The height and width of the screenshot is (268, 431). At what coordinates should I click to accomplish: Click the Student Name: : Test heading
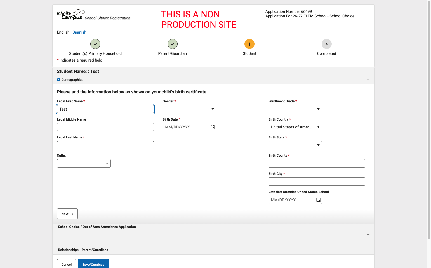pyautogui.click(x=78, y=72)
